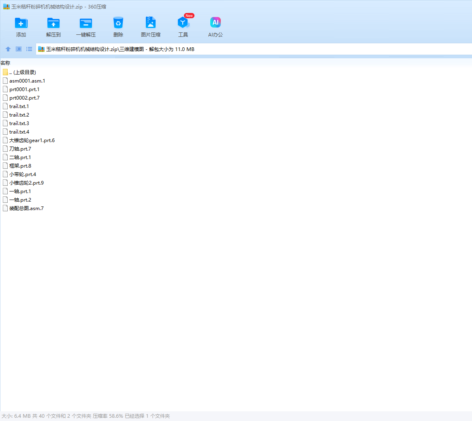The width and height of the screenshot is (472, 421).
Task: Select file 一轴.prt.2
Action: click(20, 200)
